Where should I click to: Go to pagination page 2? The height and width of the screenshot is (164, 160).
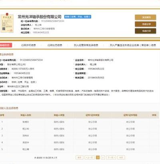tap(103, 158)
